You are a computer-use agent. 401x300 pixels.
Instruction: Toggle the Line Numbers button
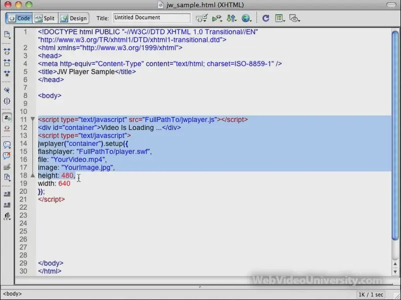7,117
